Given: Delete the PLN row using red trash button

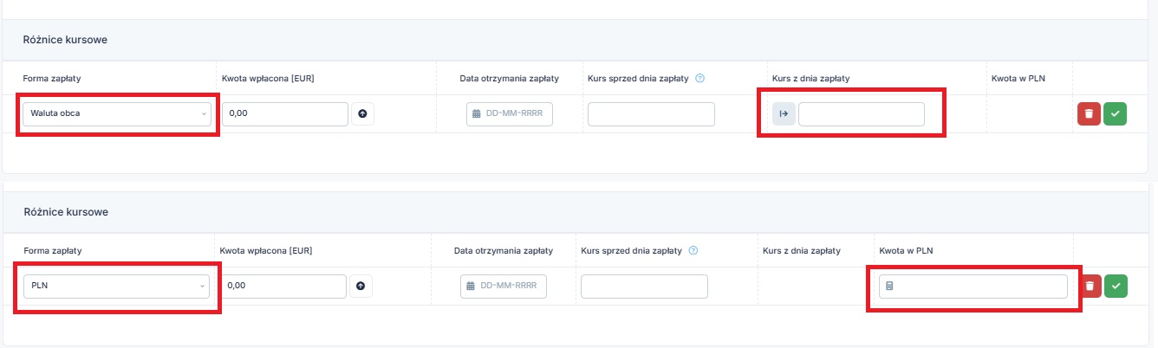Looking at the screenshot, I should pos(1090,285).
